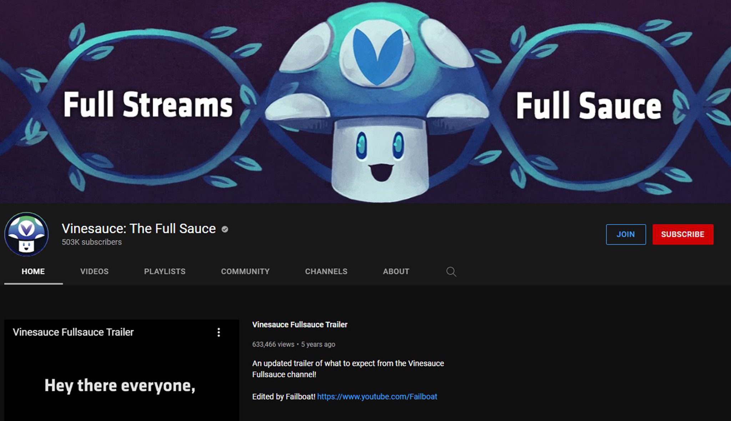Click the 5 years ago text
This screenshot has height=421, width=731.
click(318, 344)
